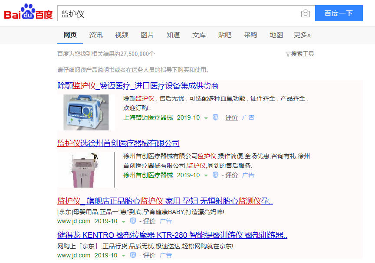Click 评价 on 母婴用品 jd.com result
Screen dimensions: 375x263
click(x=149, y=221)
